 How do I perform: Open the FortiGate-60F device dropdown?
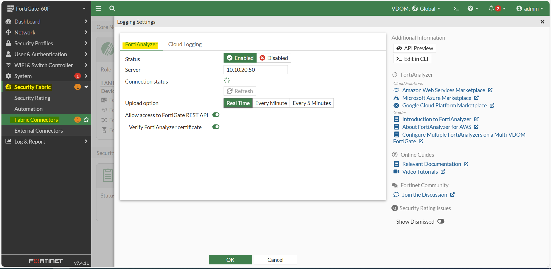click(x=46, y=9)
